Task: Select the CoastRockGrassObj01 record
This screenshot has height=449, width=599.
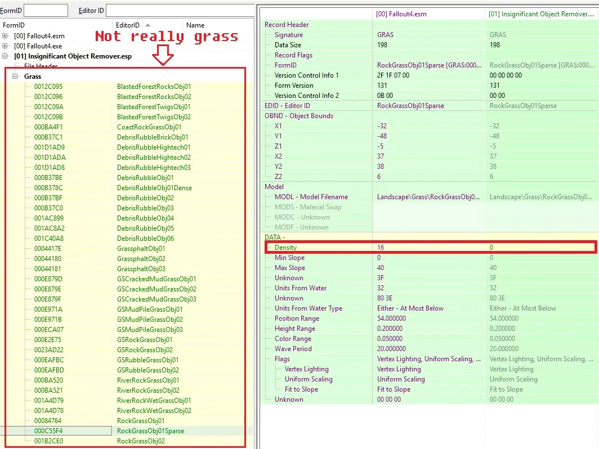Action: pos(149,127)
